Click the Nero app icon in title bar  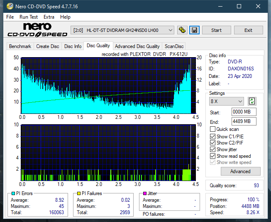click(x=10, y=6)
